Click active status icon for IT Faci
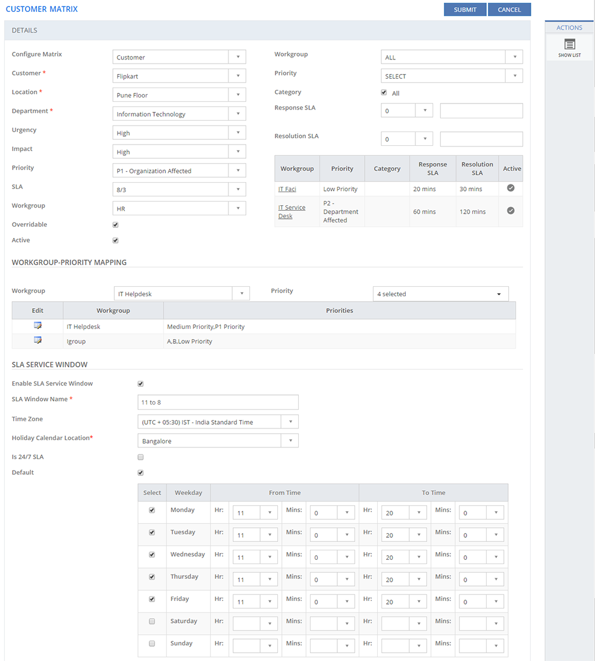Image resolution: width=595 pixels, height=661 pixels. point(511,188)
